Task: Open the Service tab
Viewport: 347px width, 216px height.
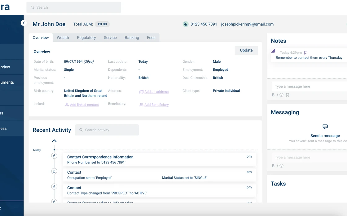Action: point(110,38)
